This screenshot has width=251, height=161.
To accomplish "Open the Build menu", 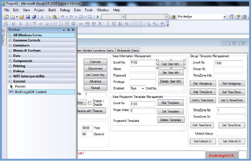I will tap(52, 10).
